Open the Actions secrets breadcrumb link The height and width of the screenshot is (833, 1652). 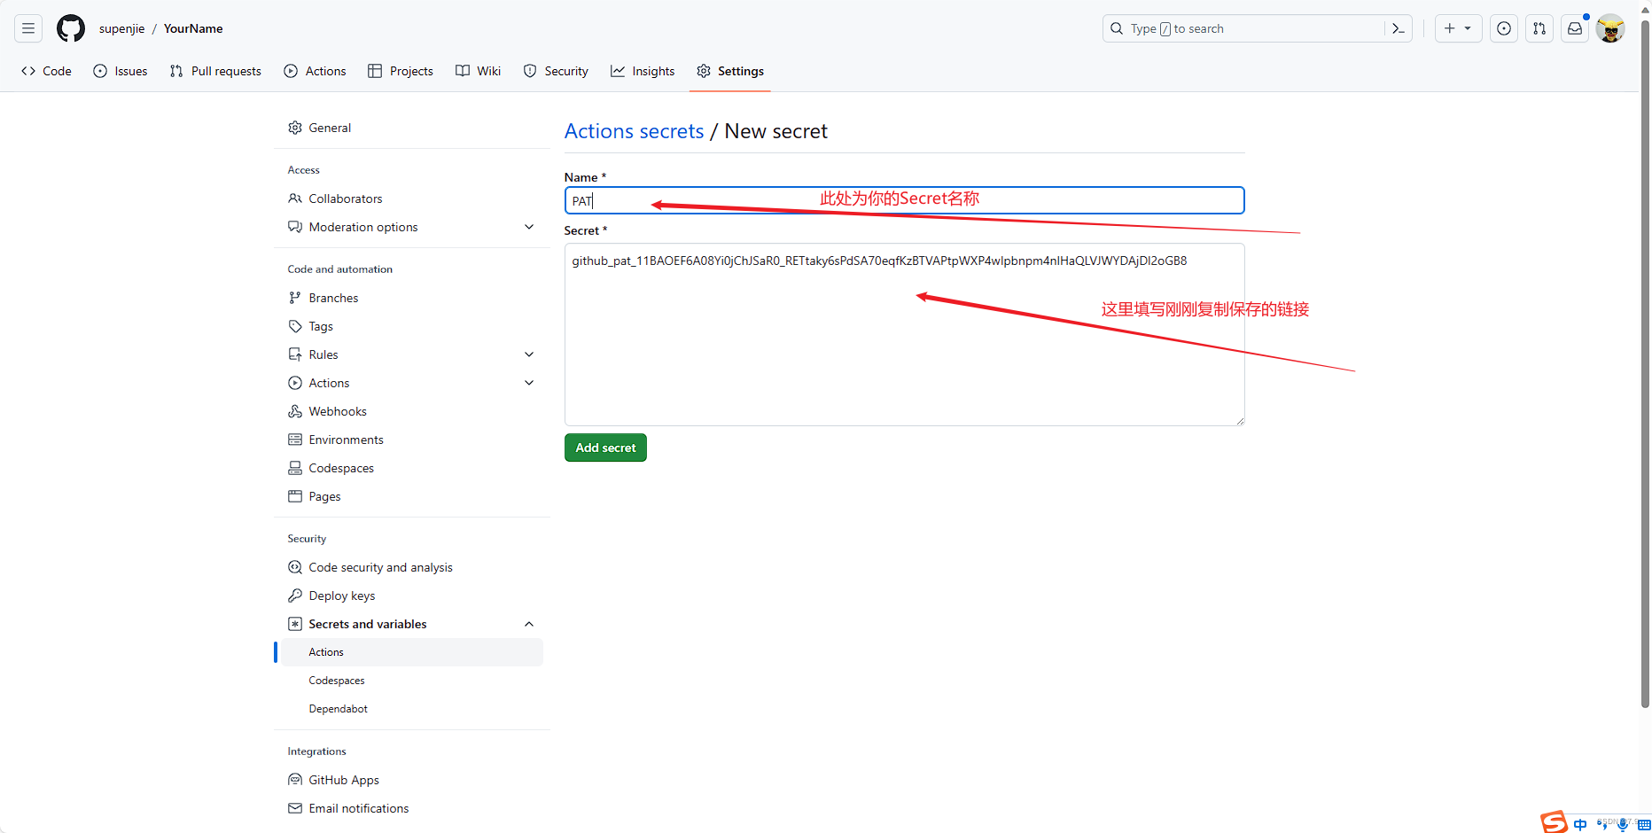click(x=634, y=131)
